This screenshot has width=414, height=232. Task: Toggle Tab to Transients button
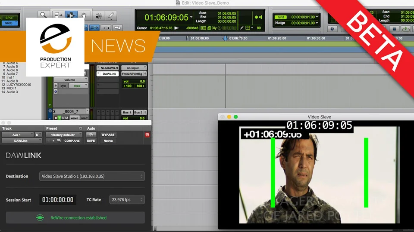[106, 28]
